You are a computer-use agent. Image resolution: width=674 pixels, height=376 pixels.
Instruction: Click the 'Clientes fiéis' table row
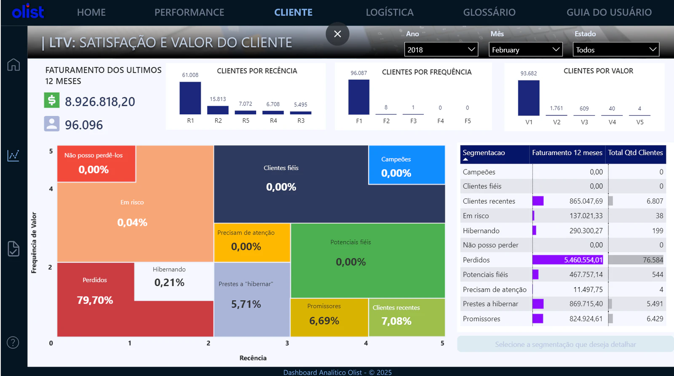(x=563, y=186)
